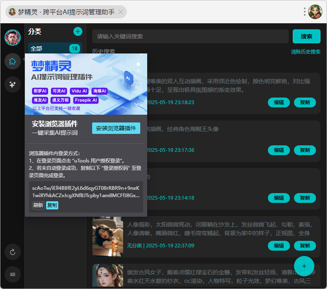This screenshot has height=289, width=327.
Task: Click the 海螺AI platform tag in banner
Action: coord(99,91)
